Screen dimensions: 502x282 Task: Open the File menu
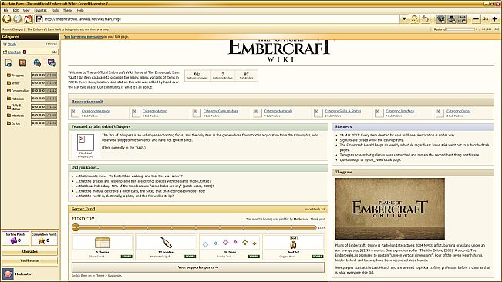tap(6, 10)
